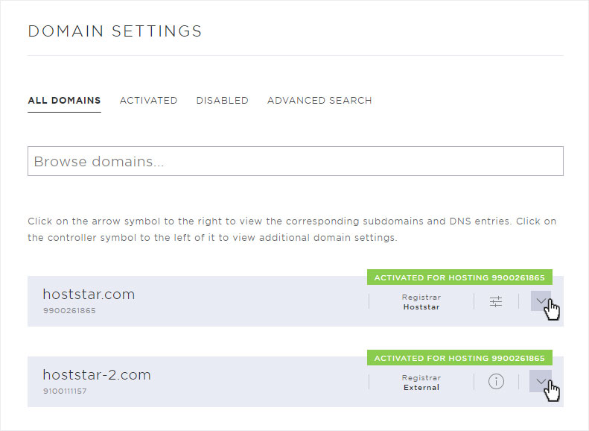
Task: Open settings controller icon for hoststar.com
Action: click(496, 301)
